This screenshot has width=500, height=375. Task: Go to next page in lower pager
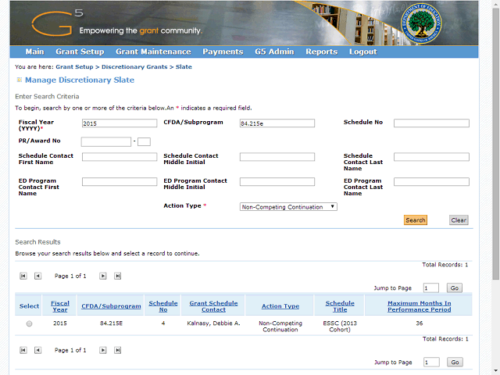coord(102,350)
